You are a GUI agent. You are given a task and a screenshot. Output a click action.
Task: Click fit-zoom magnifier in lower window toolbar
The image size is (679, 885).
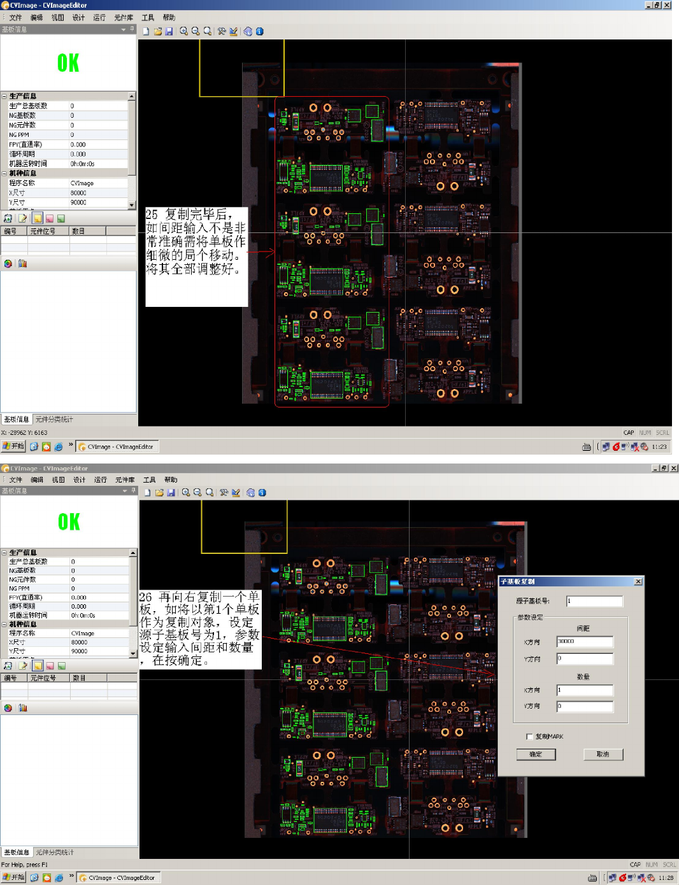(210, 493)
